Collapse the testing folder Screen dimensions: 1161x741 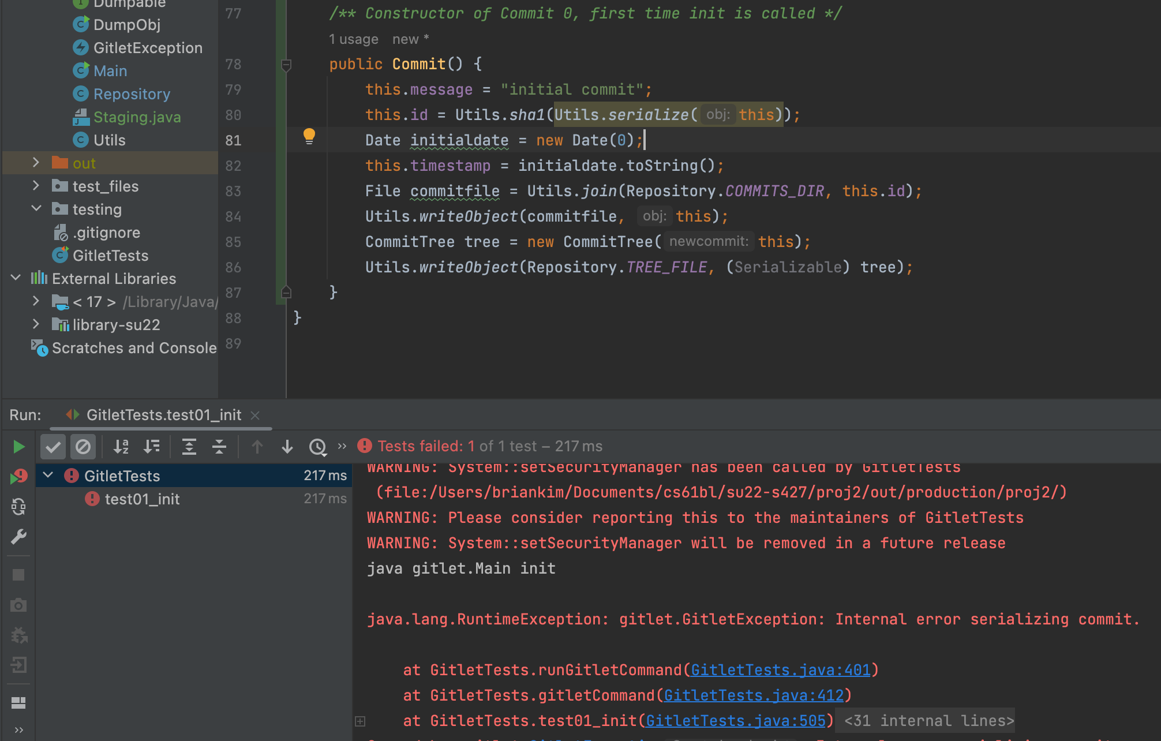36,209
